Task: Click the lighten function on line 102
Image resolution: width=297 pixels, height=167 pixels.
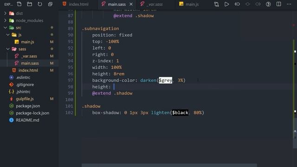Action: [160, 113]
